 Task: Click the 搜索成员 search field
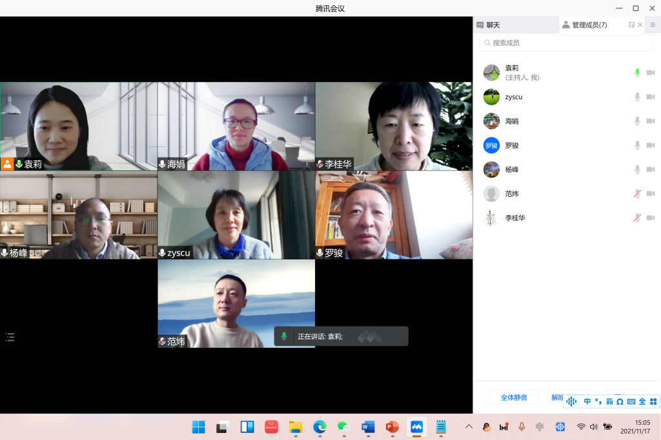567,43
